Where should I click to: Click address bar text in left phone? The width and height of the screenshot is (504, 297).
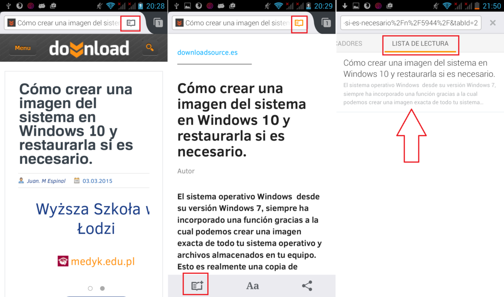point(68,23)
